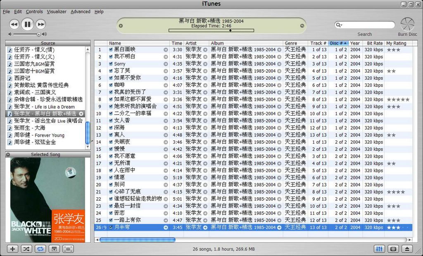The width and height of the screenshot is (423, 256).
Task: Click the Black & White album artwork
Action: (x=48, y=200)
